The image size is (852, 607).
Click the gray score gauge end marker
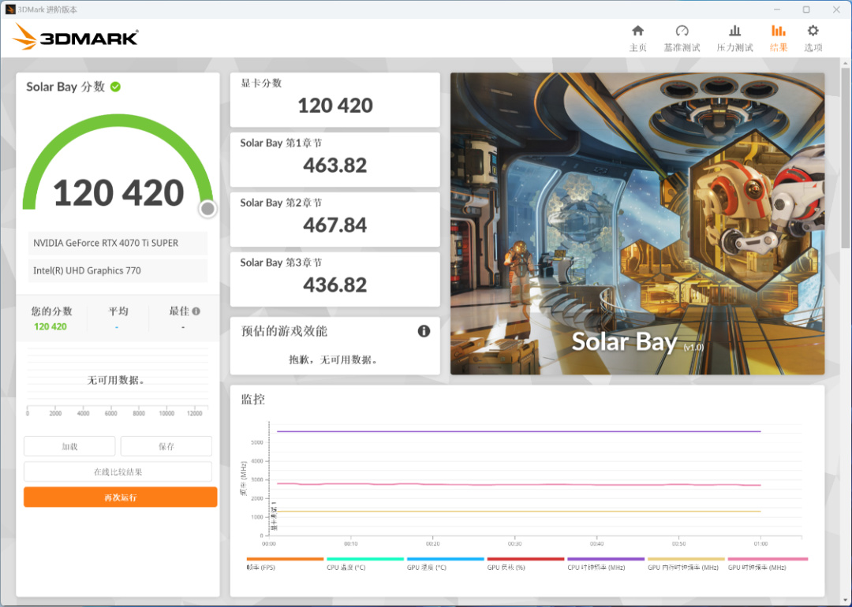click(207, 209)
